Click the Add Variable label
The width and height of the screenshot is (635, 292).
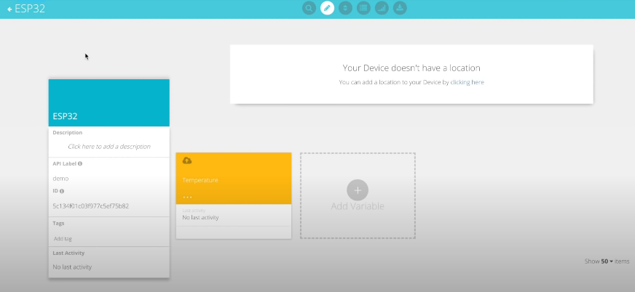(358, 206)
